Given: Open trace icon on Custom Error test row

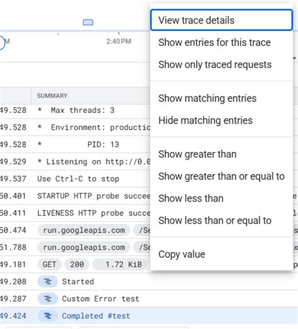Looking at the screenshot, I should 48,299.
